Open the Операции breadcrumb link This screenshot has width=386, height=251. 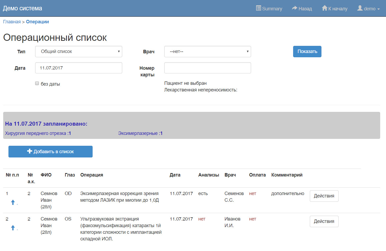click(37, 22)
